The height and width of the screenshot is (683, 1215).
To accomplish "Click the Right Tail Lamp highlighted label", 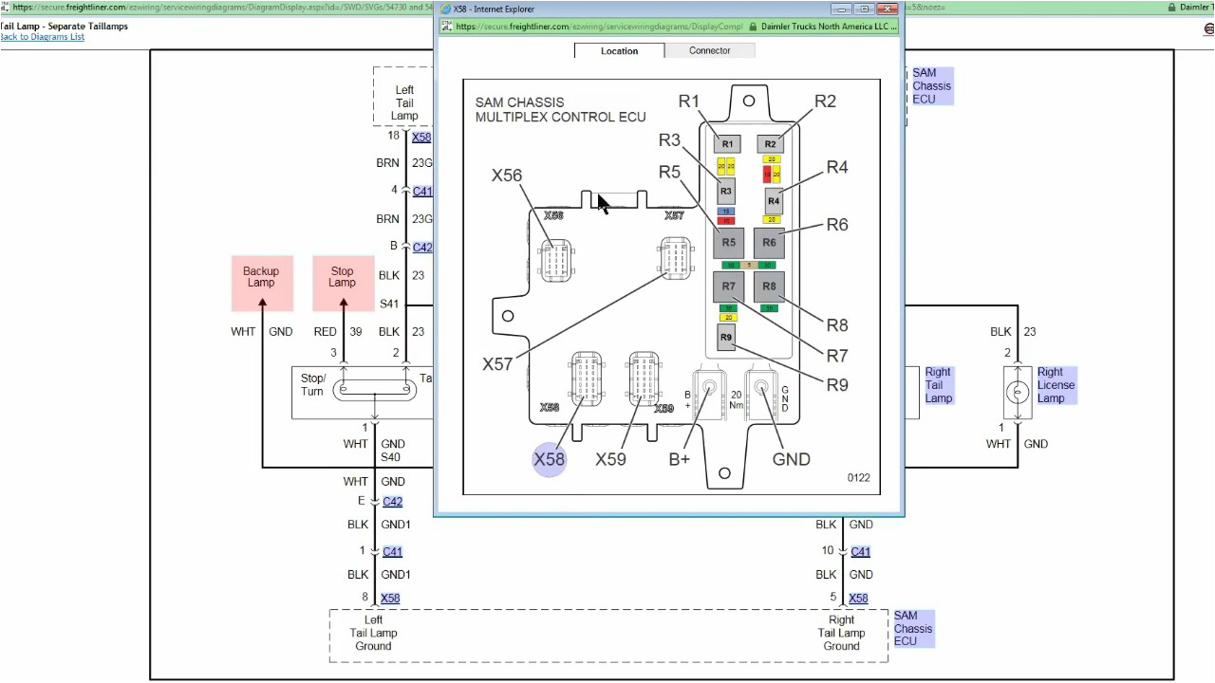I will [938, 385].
